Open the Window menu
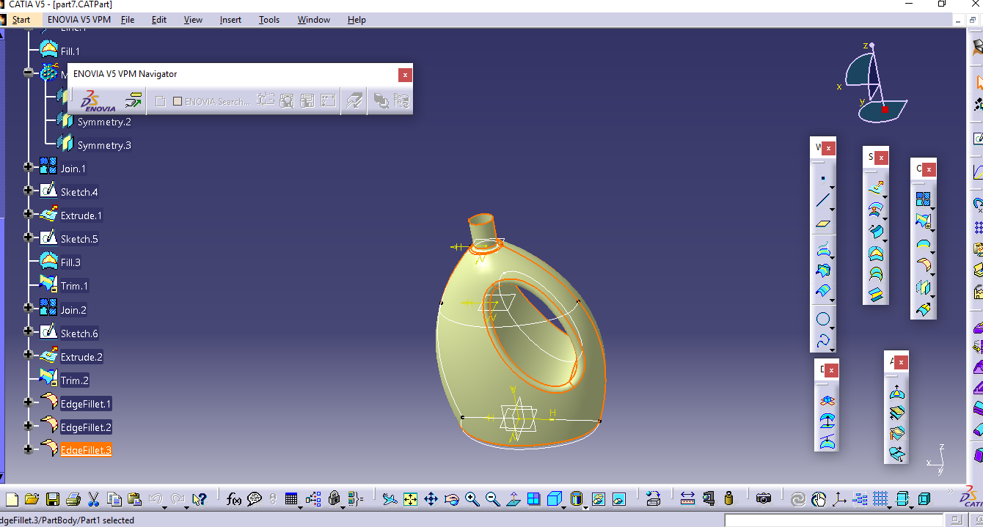This screenshot has height=527, width=983. point(314,20)
